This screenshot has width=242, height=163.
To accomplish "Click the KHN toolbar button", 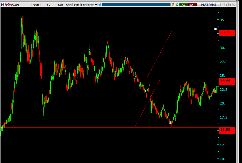I will [x=69, y=4].
